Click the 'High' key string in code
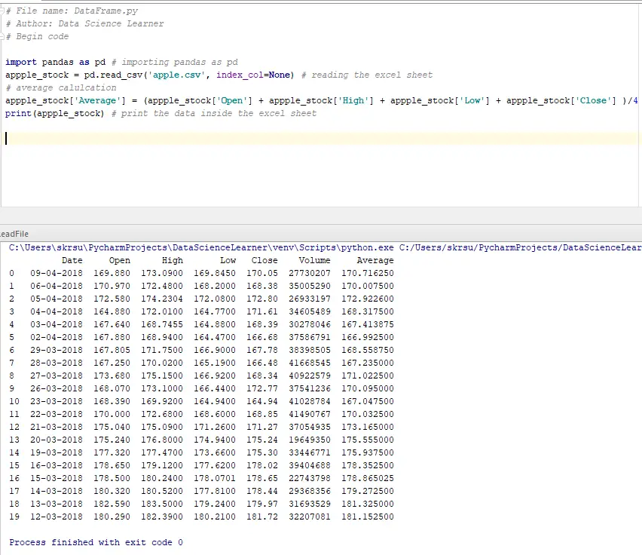This screenshot has width=642, height=555. [x=353, y=101]
